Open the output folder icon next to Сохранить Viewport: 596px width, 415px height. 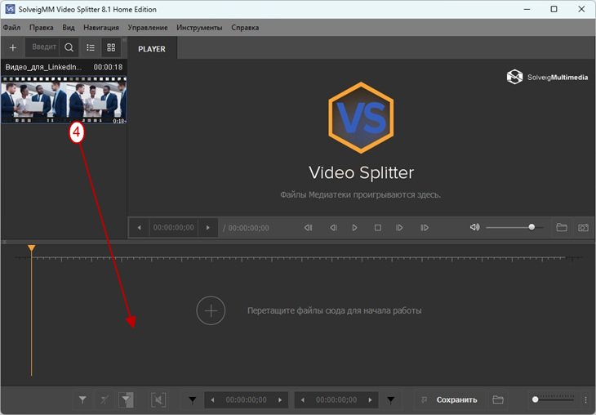498,399
